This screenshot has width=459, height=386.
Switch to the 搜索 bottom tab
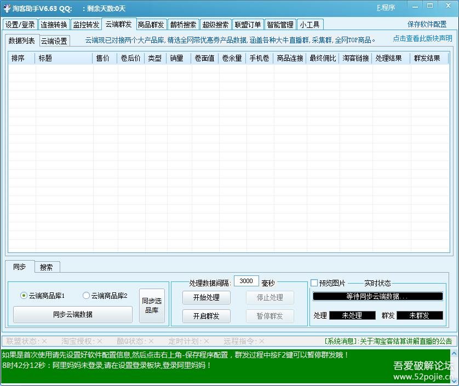(47, 267)
